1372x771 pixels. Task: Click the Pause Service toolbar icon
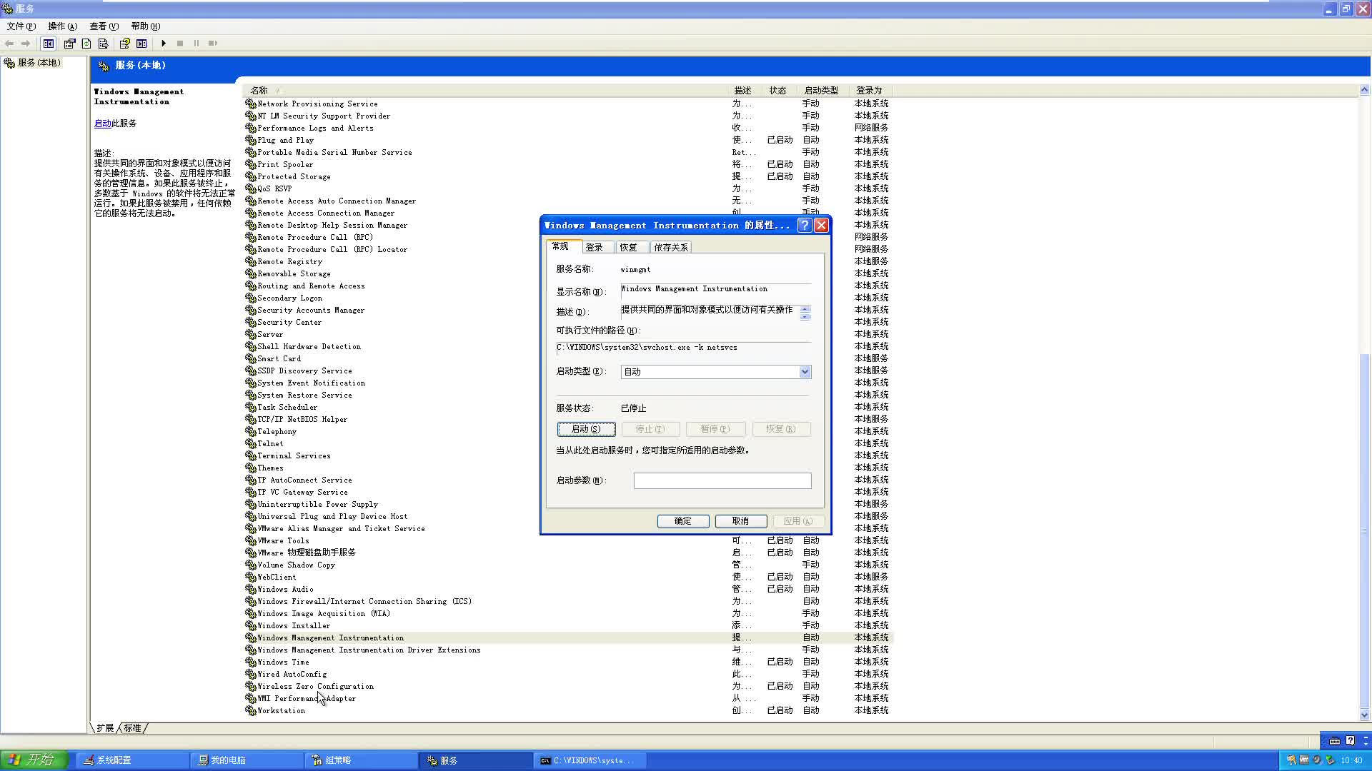click(196, 44)
